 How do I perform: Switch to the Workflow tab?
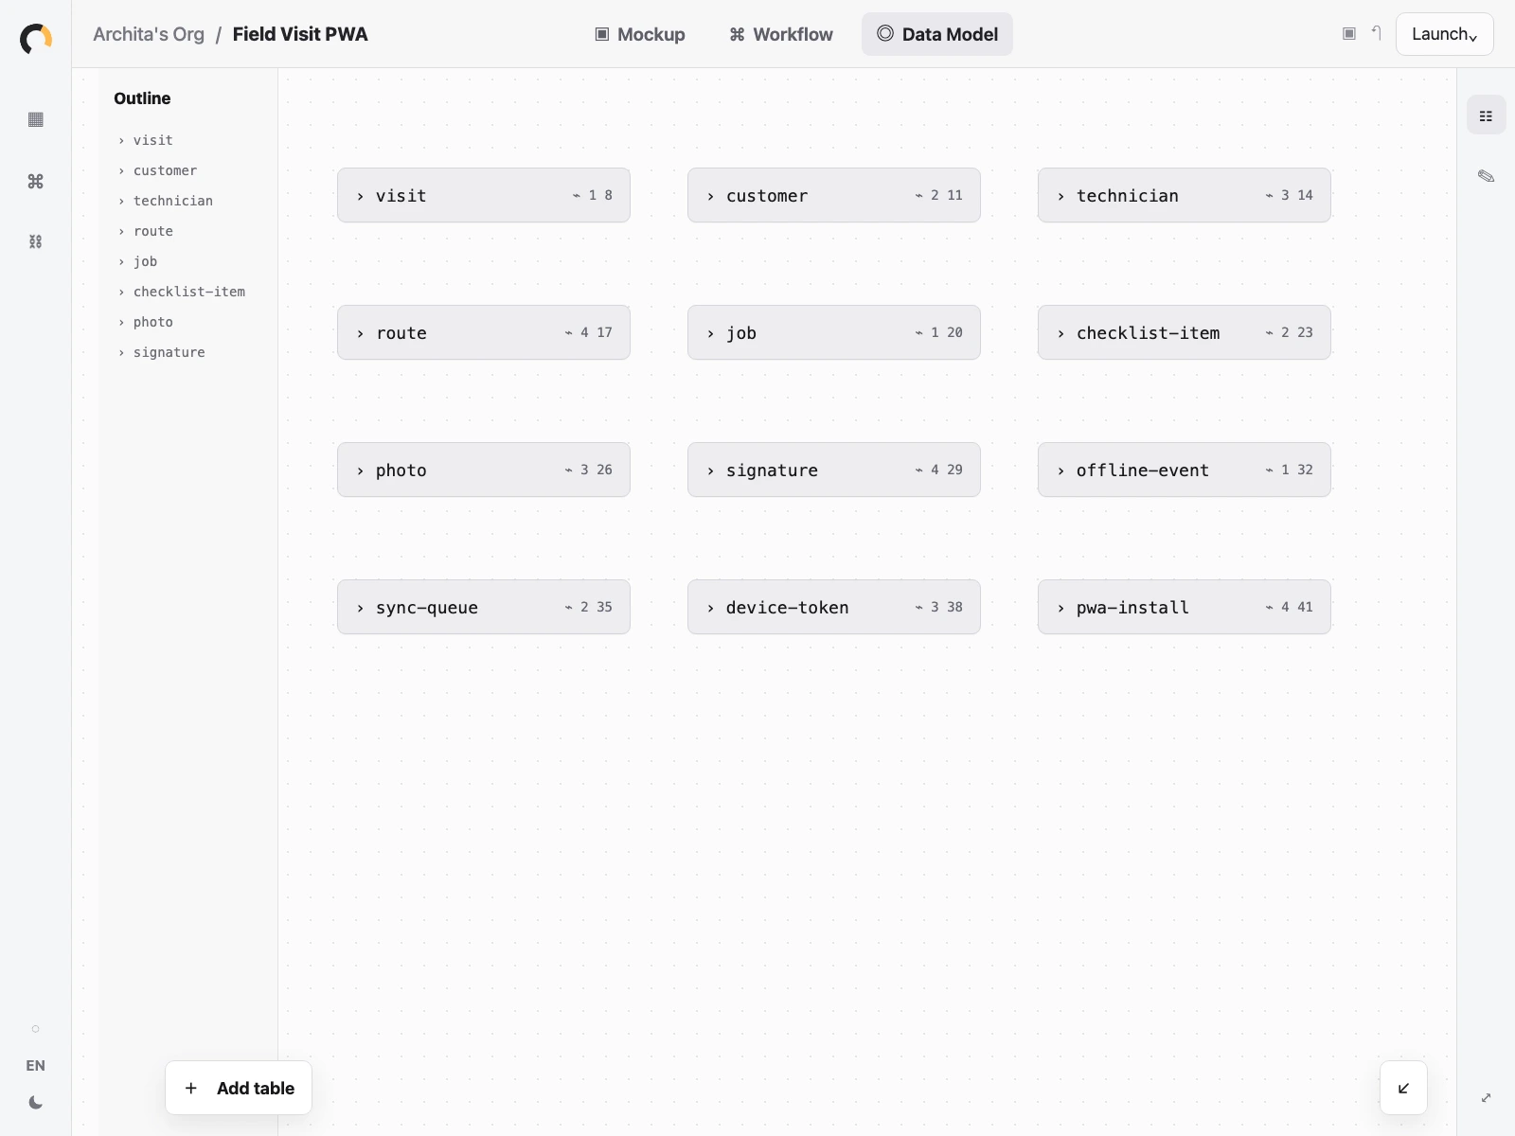[781, 34]
